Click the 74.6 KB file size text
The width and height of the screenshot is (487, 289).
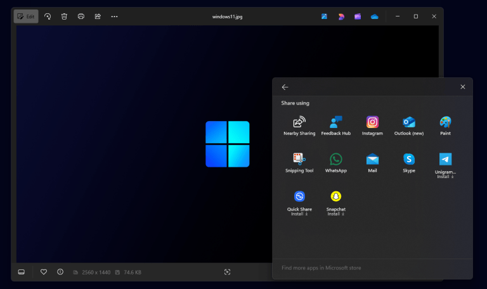(x=133, y=273)
